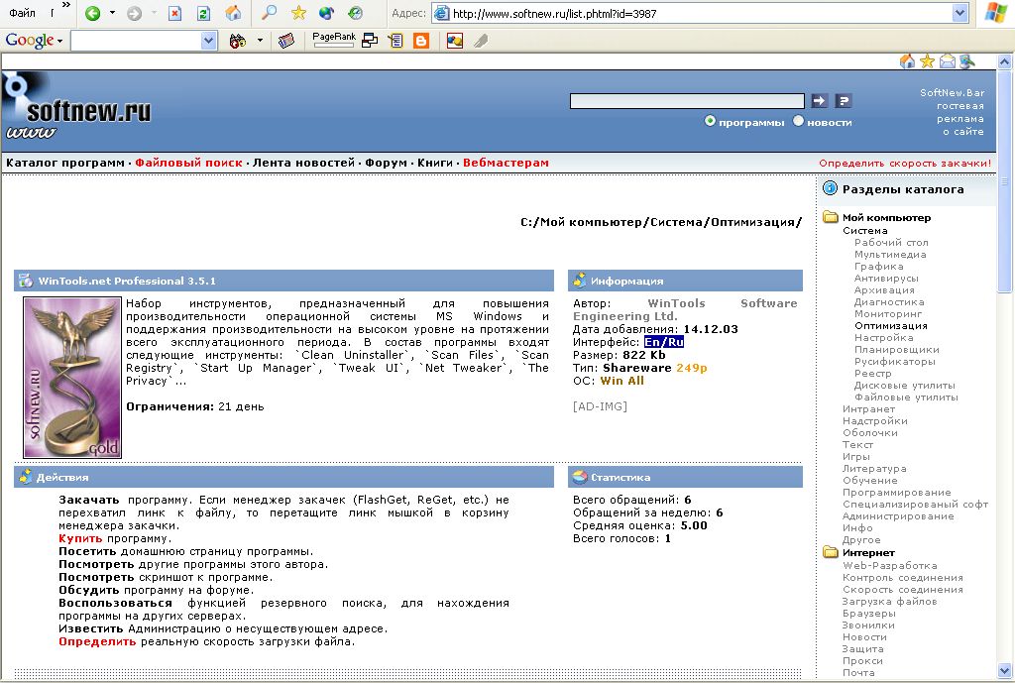
Task: Click the Google toolbar news icon
Action: [x=286, y=41]
